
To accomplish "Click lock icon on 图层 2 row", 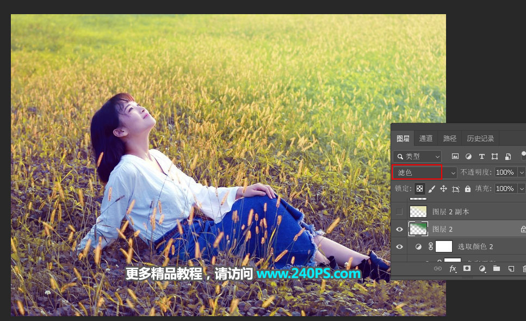I will pyautogui.click(x=523, y=229).
